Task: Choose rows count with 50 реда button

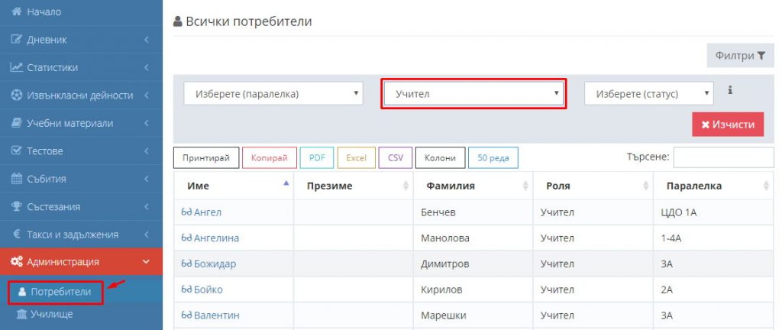Action: tap(493, 158)
